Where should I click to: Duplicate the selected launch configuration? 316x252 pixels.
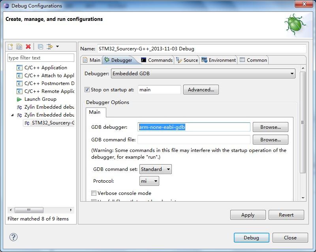19,46
